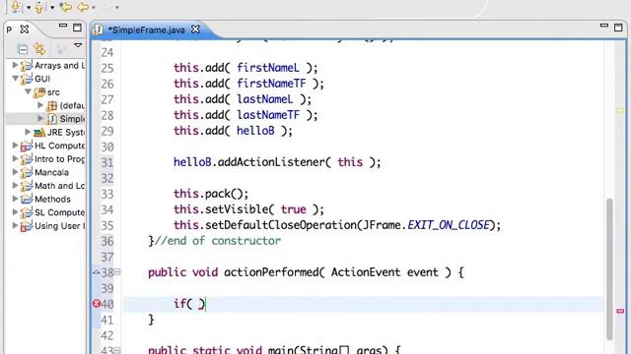
Task: Click the HL Computer project icon
Action: [x=27, y=146]
